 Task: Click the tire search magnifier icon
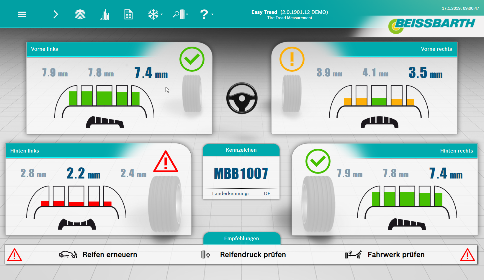click(179, 14)
